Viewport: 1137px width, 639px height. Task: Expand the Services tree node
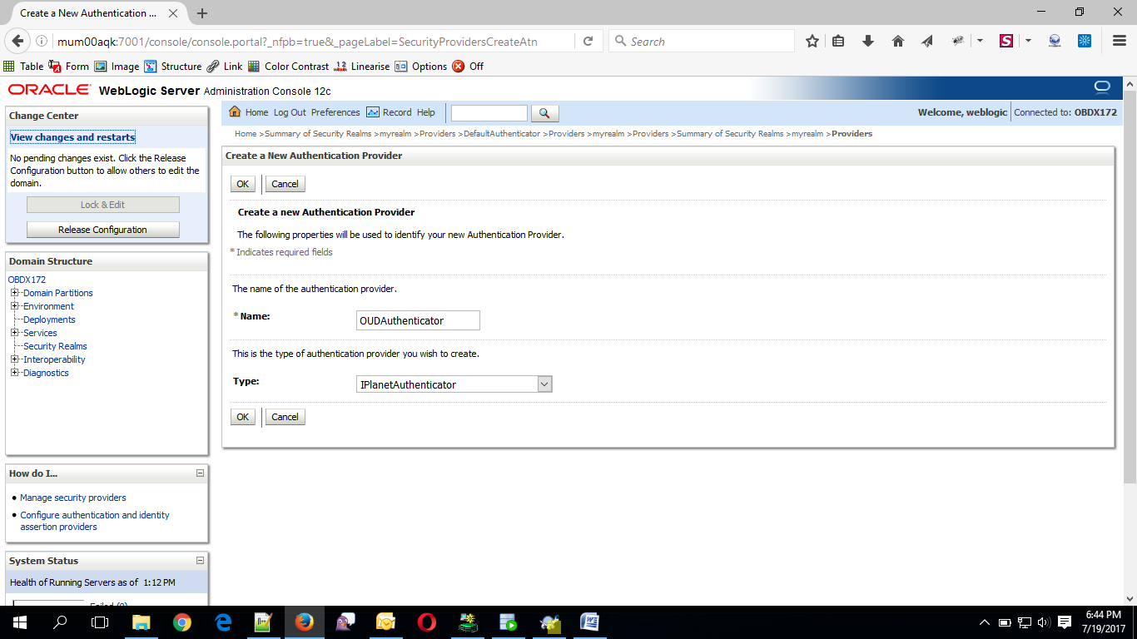coord(14,333)
